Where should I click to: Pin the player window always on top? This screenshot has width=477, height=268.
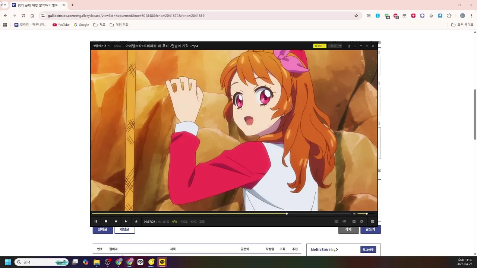pyautogui.click(x=349, y=46)
